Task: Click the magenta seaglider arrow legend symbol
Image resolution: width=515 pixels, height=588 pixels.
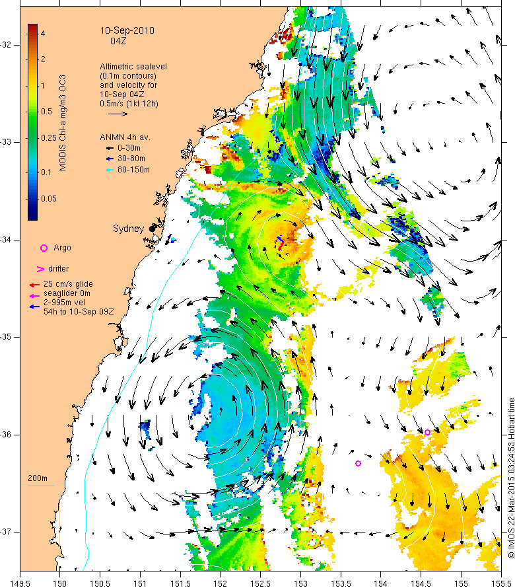Action: [x=34, y=296]
